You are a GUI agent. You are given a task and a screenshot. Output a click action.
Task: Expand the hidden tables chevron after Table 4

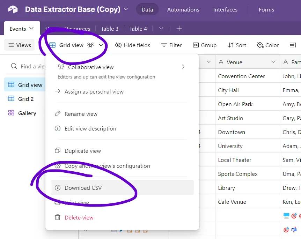(161, 29)
